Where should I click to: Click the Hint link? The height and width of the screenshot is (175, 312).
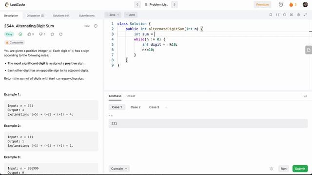[x=87, y=26]
